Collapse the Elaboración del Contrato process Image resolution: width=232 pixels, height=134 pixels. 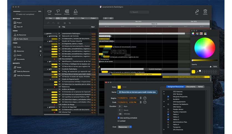[x=48, y=36]
